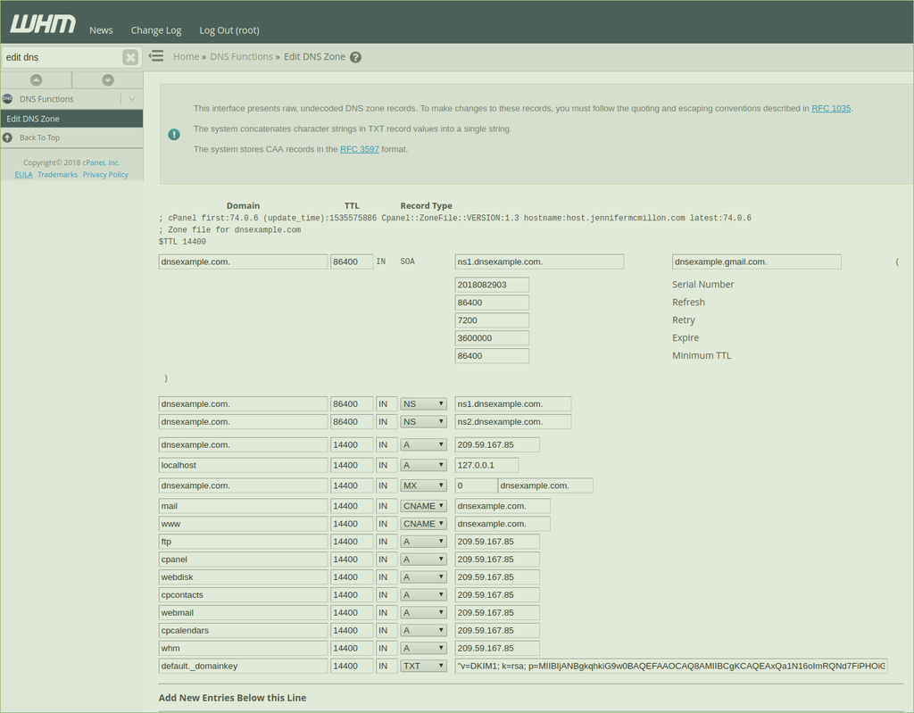Viewport: 914px width, 713px height.
Task: Click the Back To Top arrow icon
Action: tap(9, 137)
